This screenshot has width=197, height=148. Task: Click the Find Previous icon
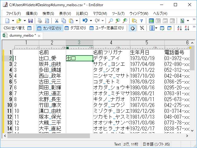[118, 21]
